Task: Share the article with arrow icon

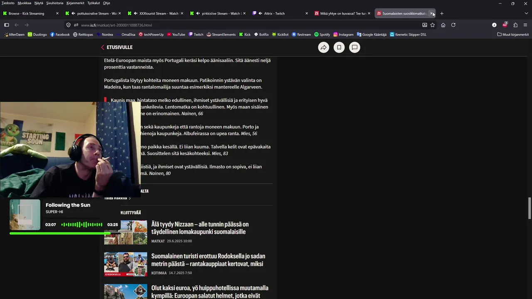Action: pyautogui.click(x=323, y=47)
